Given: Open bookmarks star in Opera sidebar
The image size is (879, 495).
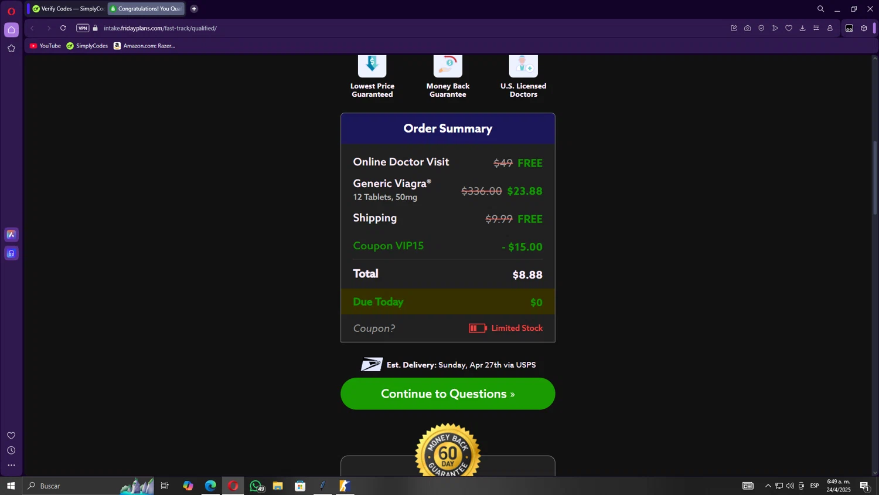Looking at the screenshot, I should pyautogui.click(x=11, y=49).
